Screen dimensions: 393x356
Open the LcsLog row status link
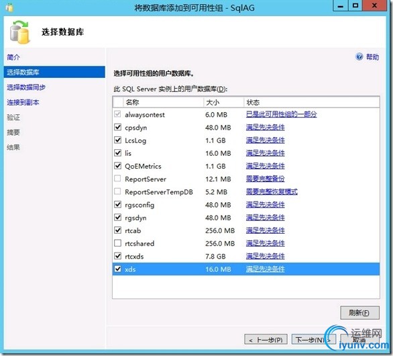click(265, 140)
